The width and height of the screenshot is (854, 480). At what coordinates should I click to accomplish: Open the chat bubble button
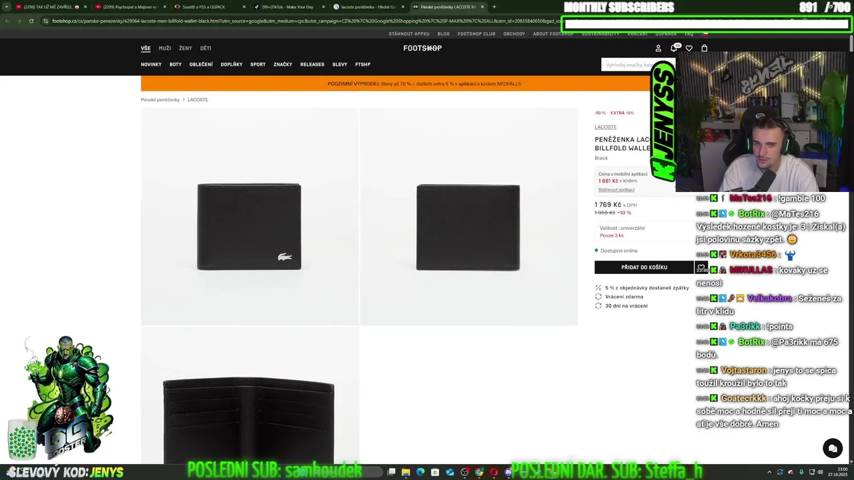[x=833, y=448]
